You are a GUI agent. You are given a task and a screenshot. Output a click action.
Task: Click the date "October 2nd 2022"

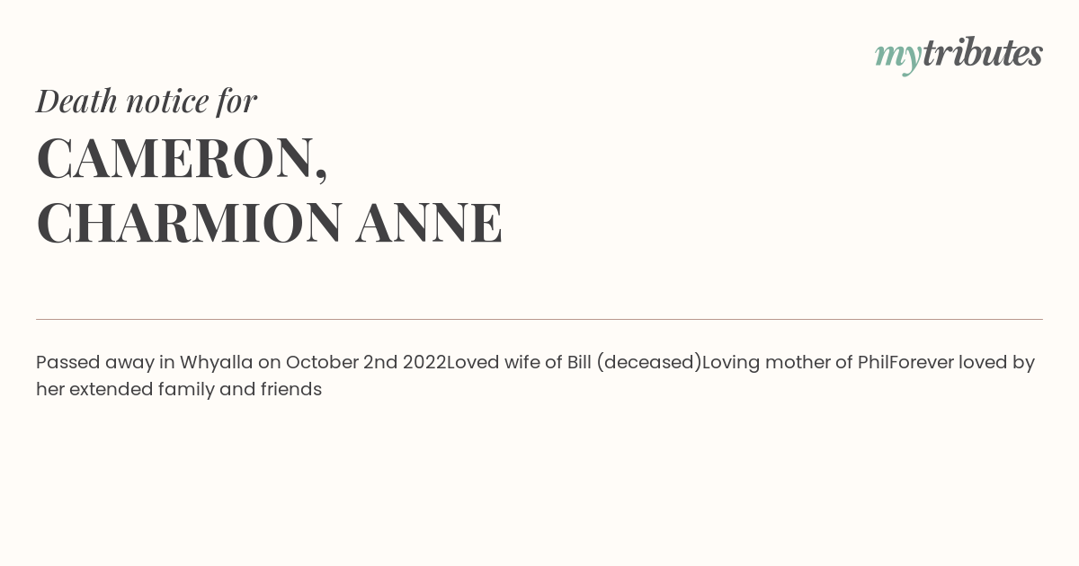[366, 363]
